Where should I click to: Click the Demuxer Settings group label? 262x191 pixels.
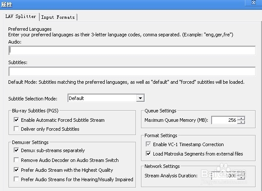(x=30, y=142)
